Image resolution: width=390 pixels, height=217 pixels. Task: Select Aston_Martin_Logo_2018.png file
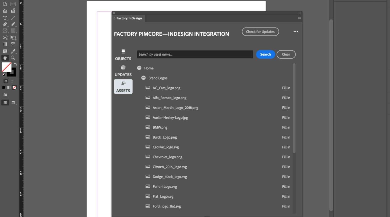[175, 108]
